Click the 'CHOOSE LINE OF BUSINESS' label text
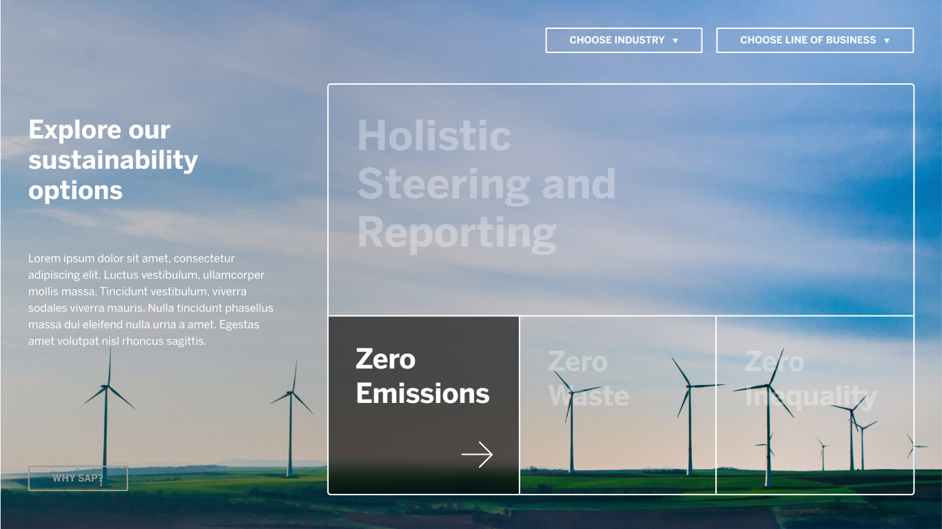 pyautogui.click(x=808, y=40)
